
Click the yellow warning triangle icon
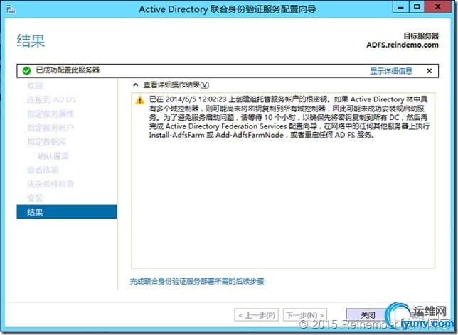pos(140,100)
